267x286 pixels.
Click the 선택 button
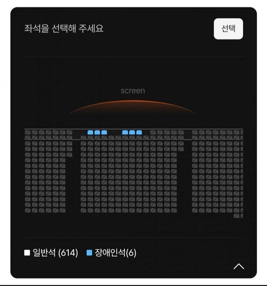[228, 29]
